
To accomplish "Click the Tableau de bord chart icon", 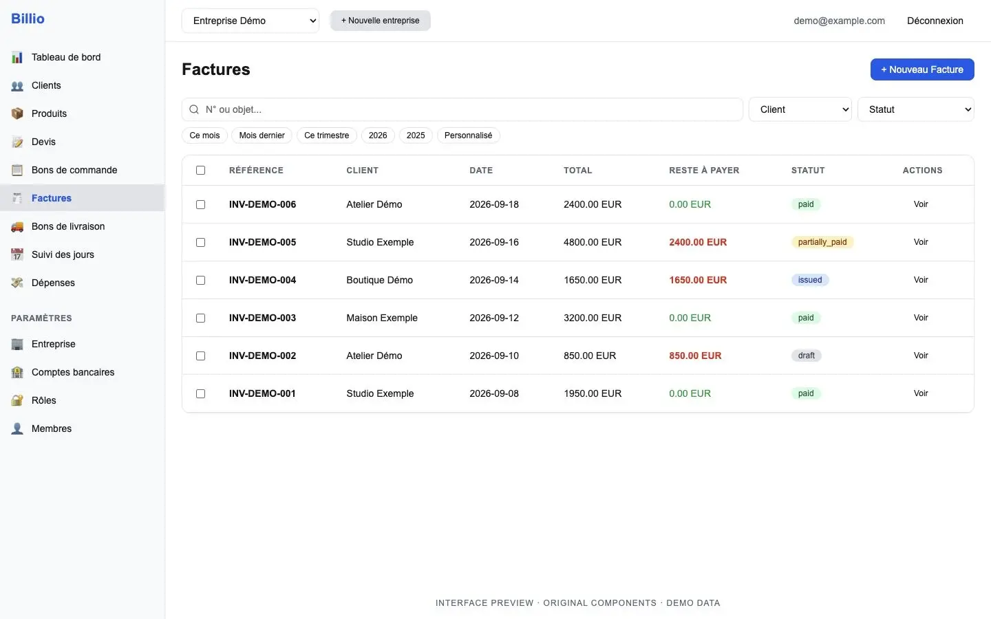I will [x=17, y=58].
